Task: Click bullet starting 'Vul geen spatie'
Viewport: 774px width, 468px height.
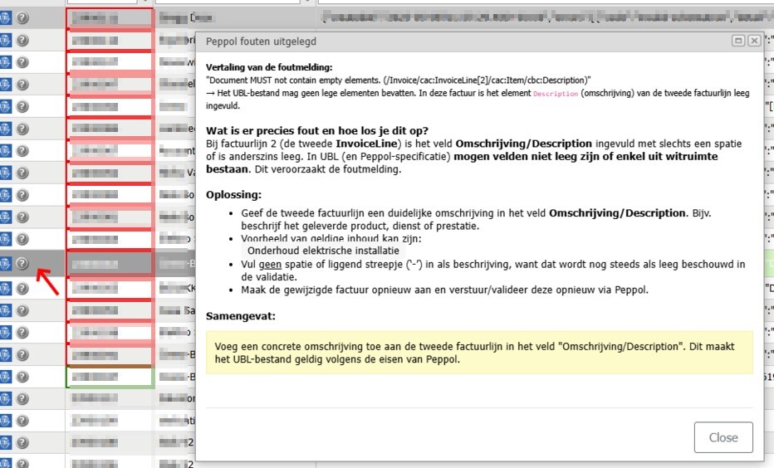Action: coord(492,271)
